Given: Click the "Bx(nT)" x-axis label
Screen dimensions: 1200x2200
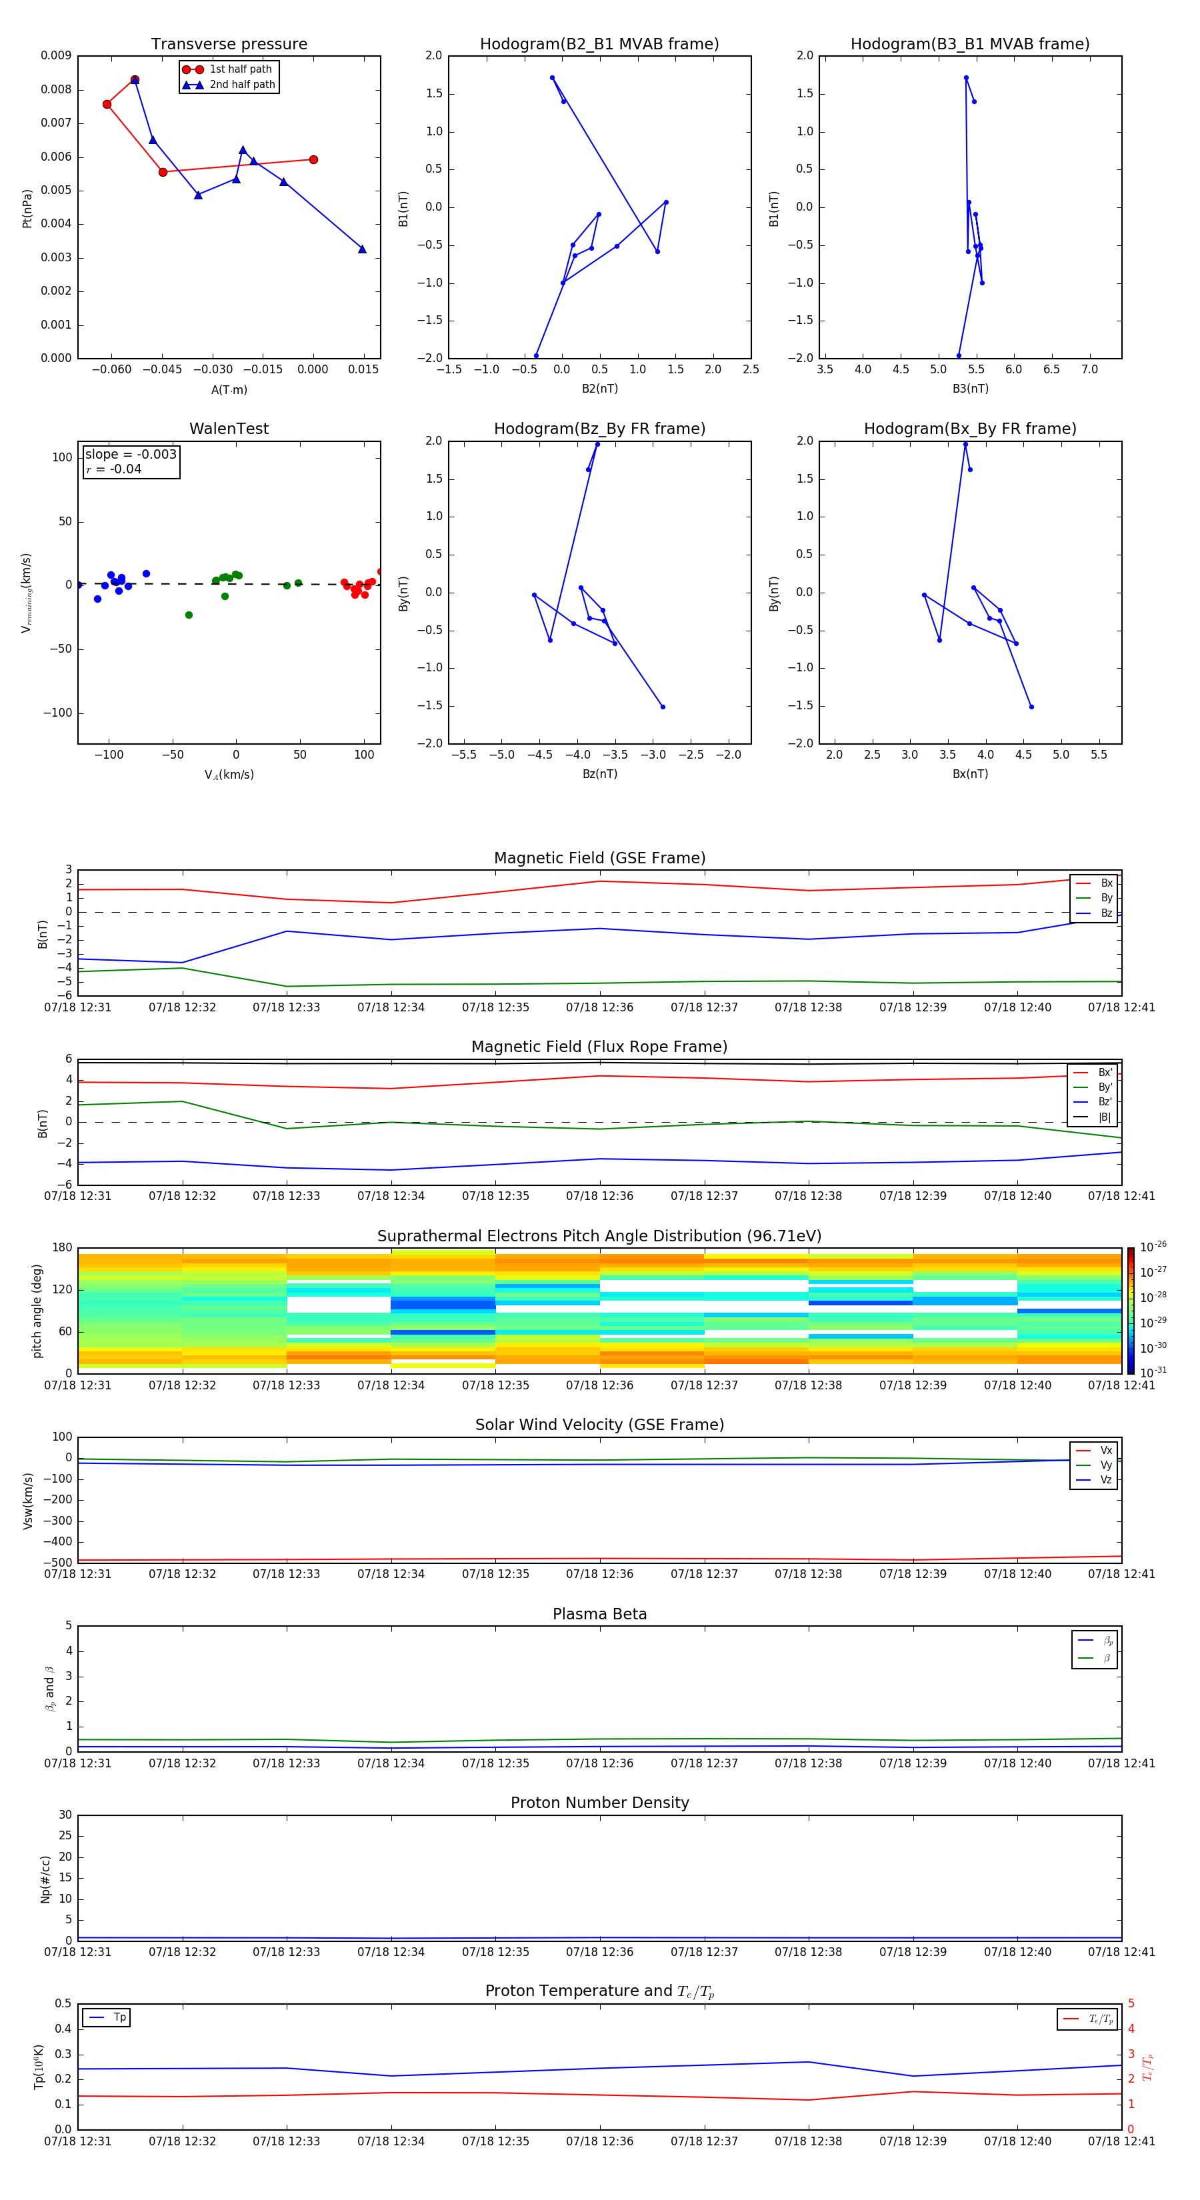Looking at the screenshot, I should pyautogui.click(x=970, y=774).
